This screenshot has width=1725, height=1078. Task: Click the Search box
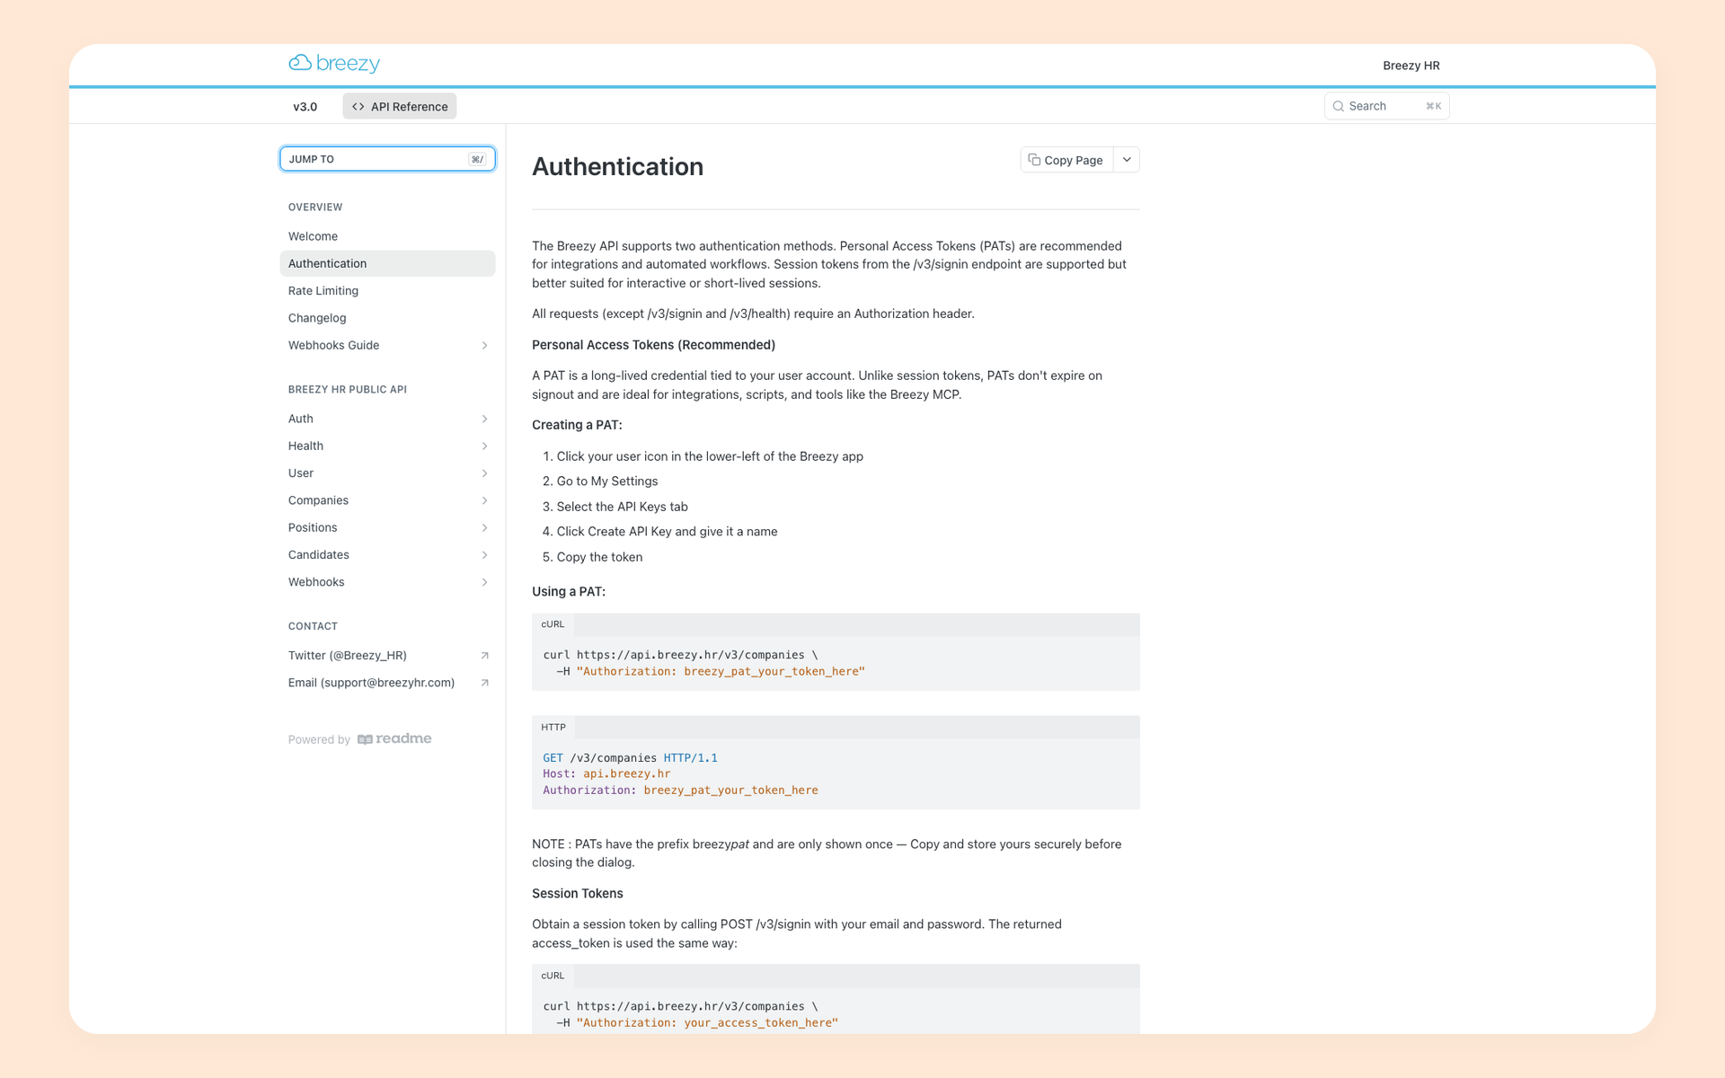pos(1386,106)
